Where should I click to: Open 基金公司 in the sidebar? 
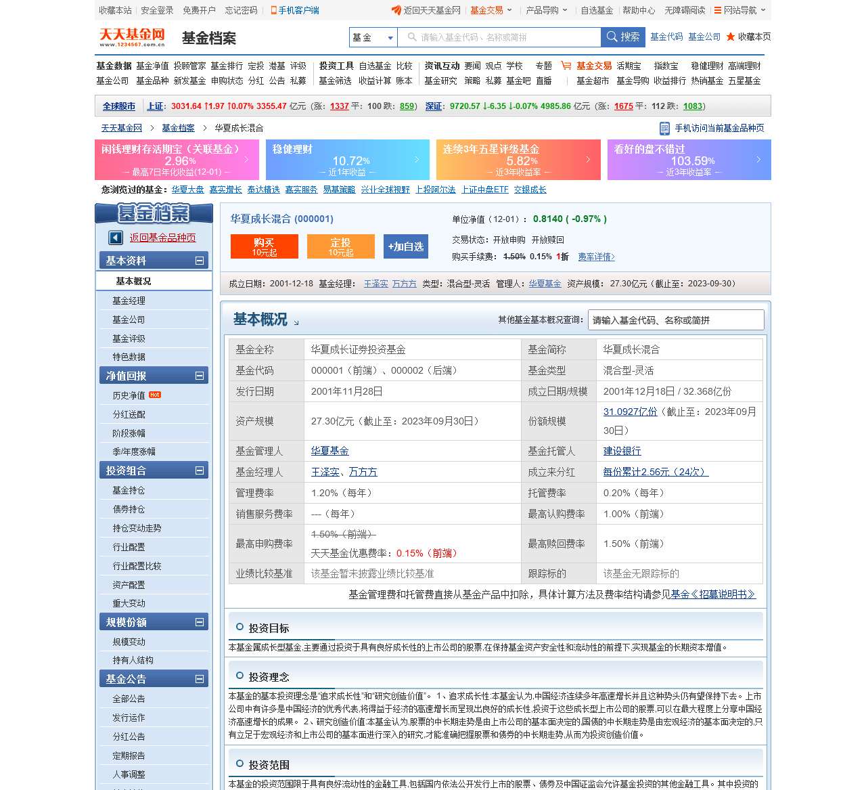point(129,320)
